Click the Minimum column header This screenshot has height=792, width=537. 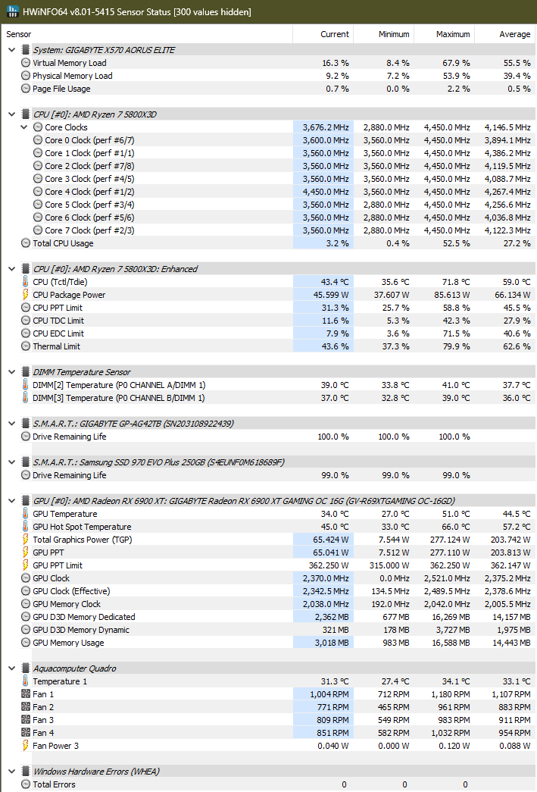383,34
